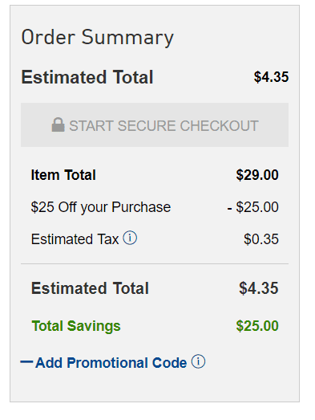This screenshot has width=315, height=420.
Task: Click the Estimated Tax label text
Action: coord(75,239)
